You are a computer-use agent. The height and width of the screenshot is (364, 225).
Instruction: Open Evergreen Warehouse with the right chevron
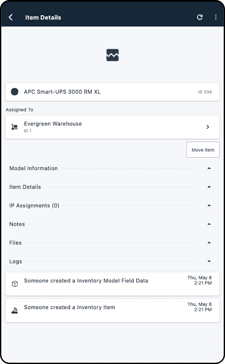pyautogui.click(x=208, y=127)
